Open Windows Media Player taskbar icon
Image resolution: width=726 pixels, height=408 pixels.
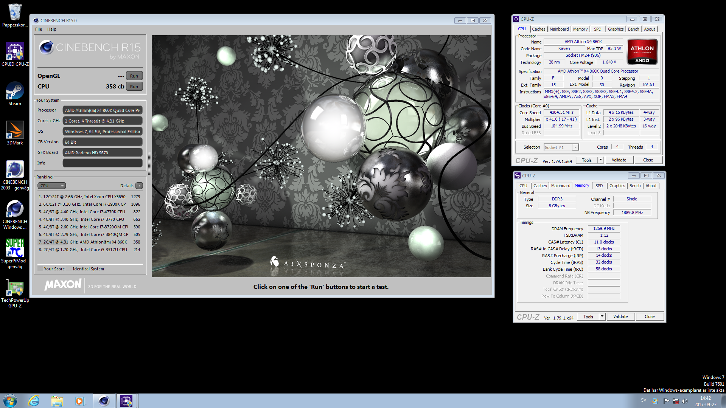[x=80, y=400]
